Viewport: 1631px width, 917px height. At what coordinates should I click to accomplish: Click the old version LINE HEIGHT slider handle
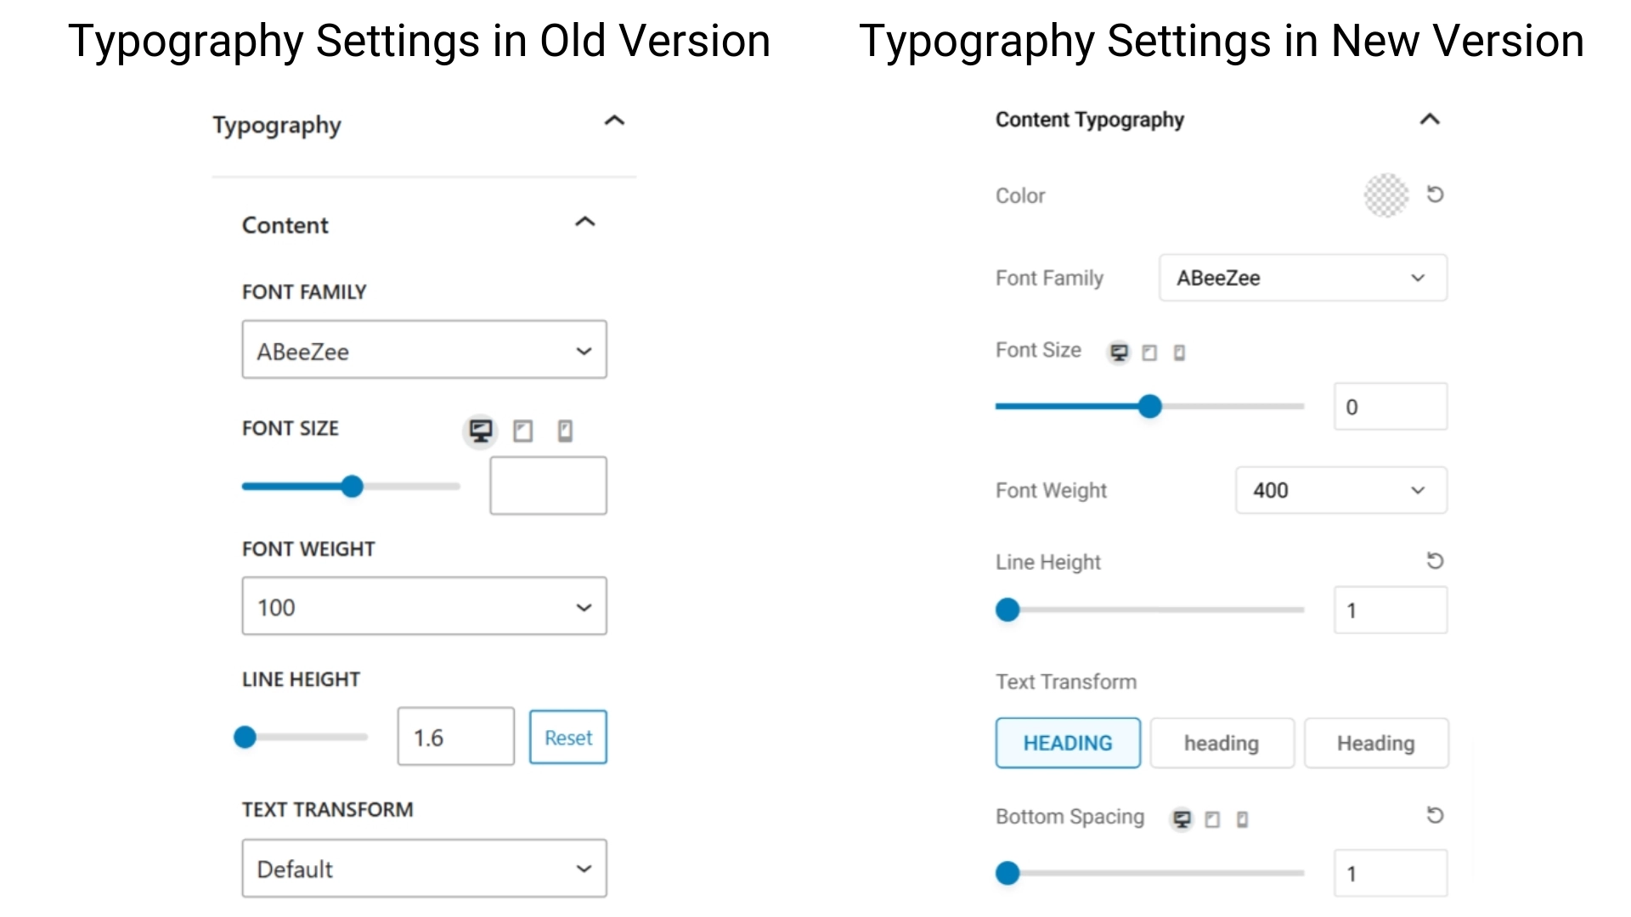click(x=245, y=737)
